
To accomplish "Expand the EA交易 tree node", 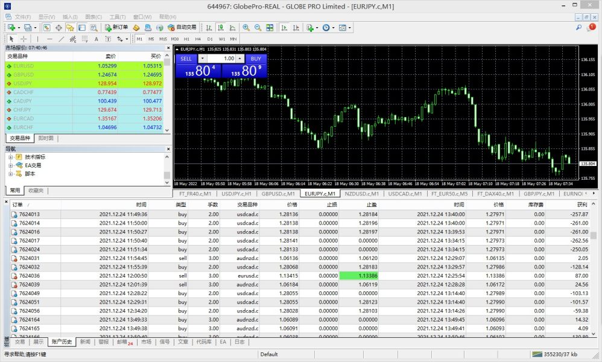I will (x=11, y=165).
